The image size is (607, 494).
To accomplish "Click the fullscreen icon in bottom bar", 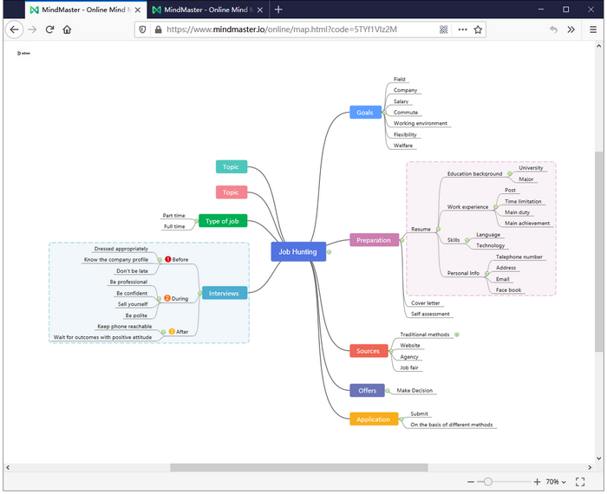I will click(x=580, y=481).
